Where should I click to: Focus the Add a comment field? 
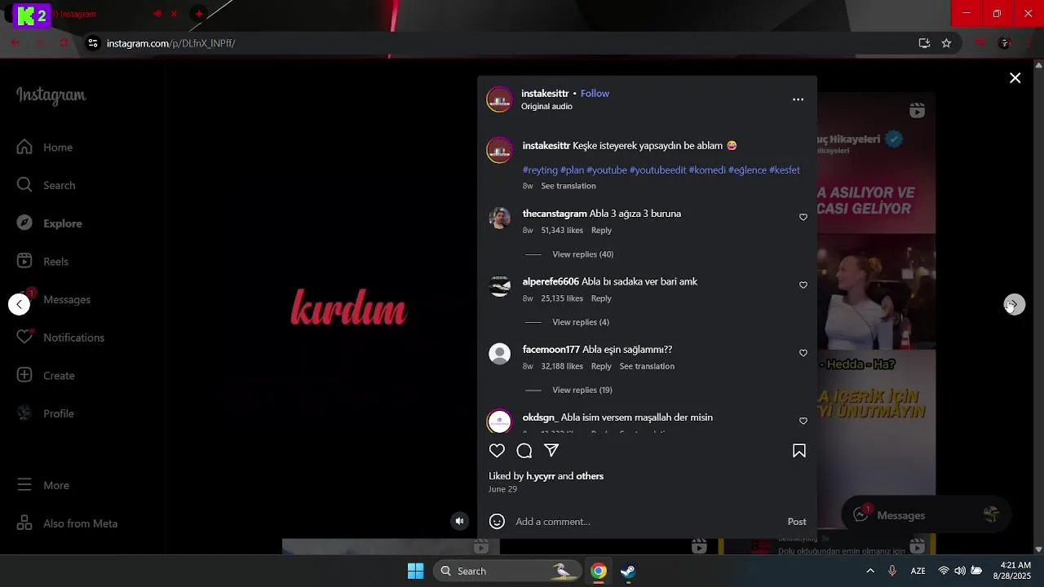[x=644, y=522]
